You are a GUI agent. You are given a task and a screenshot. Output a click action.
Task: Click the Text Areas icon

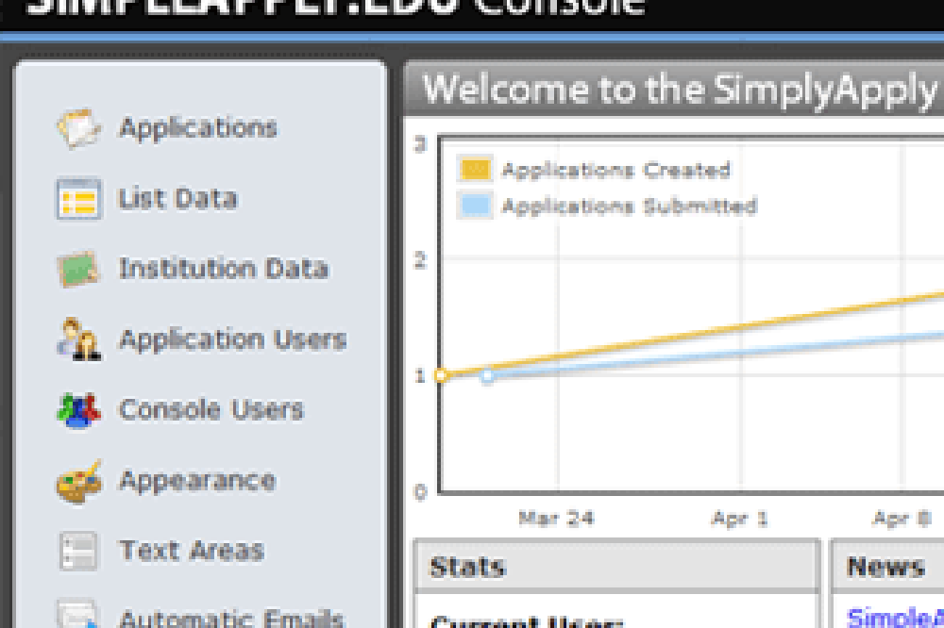79,551
